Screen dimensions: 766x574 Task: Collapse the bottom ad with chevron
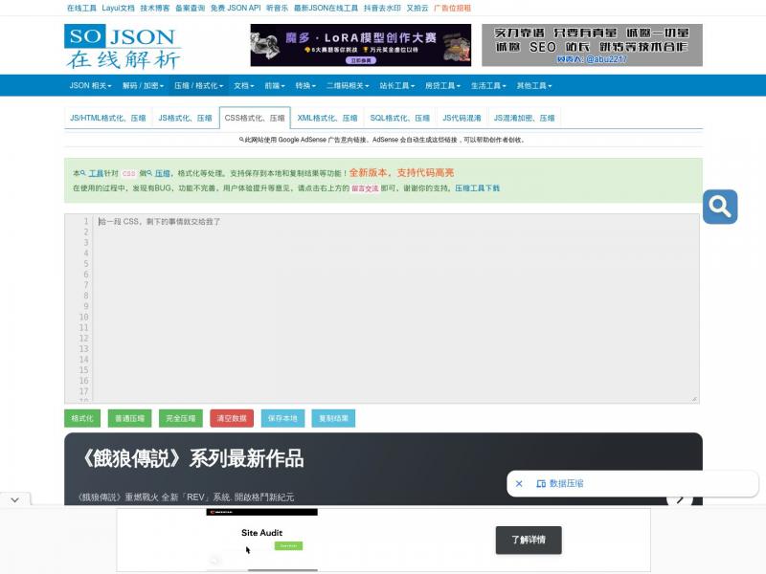[14, 499]
